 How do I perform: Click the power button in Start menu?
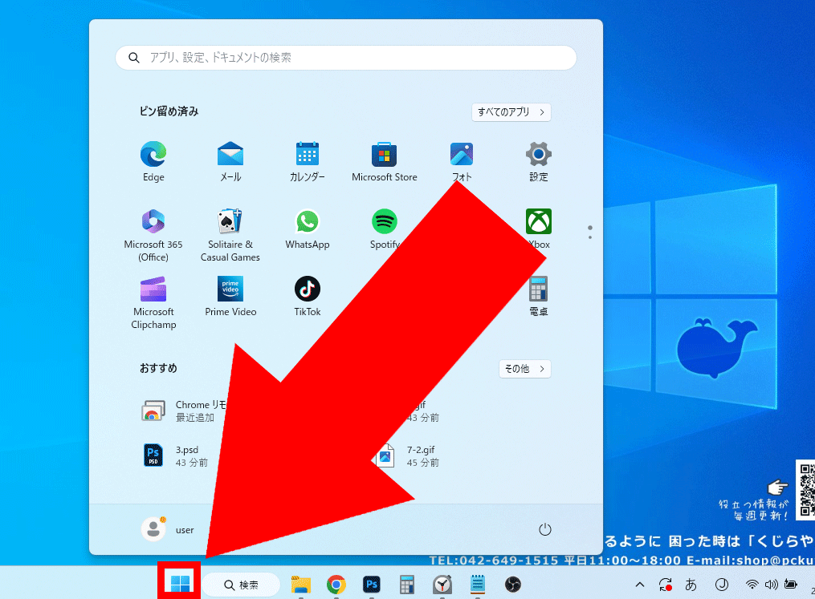point(544,529)
